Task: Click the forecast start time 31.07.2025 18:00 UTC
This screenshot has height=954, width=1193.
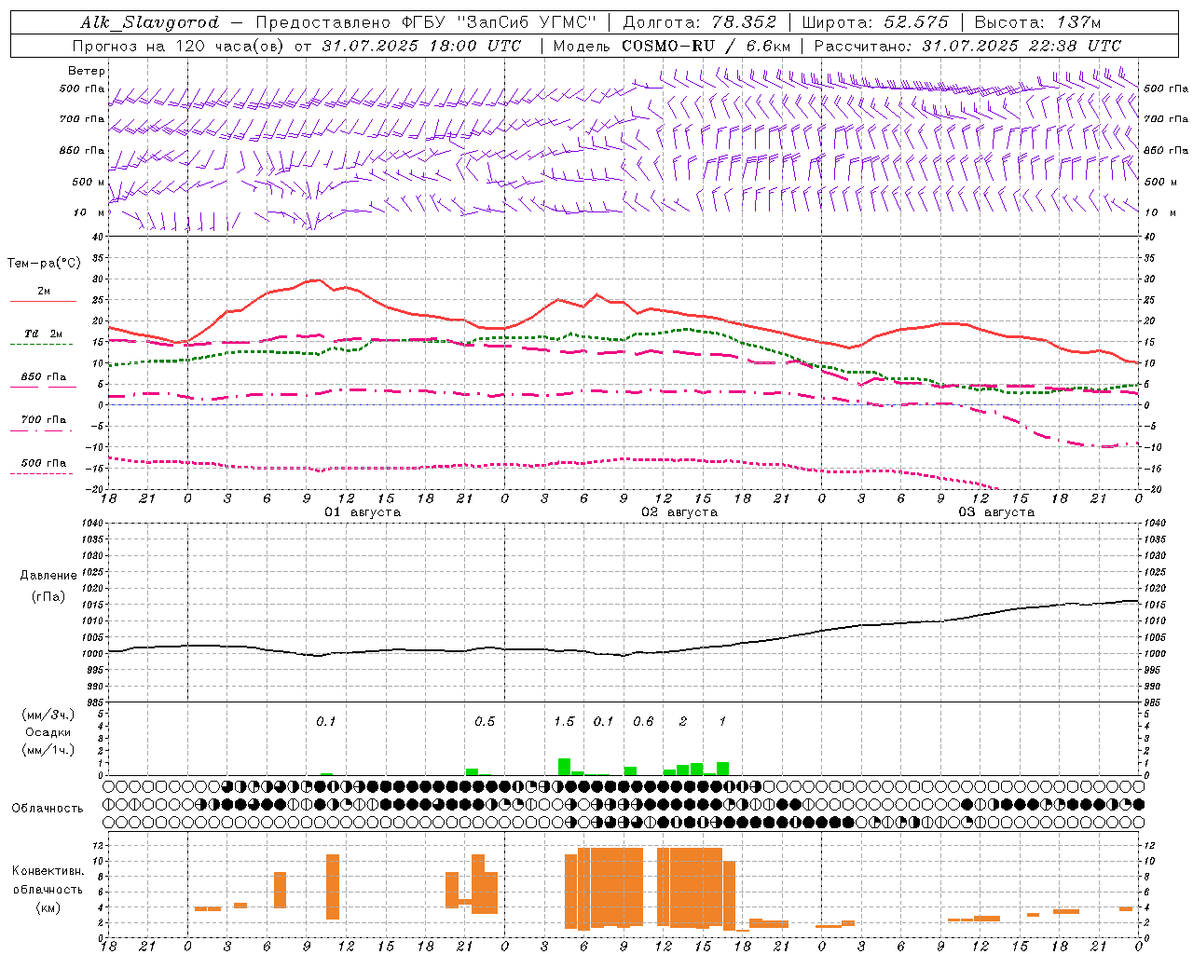Action: (x=422, y=46)
